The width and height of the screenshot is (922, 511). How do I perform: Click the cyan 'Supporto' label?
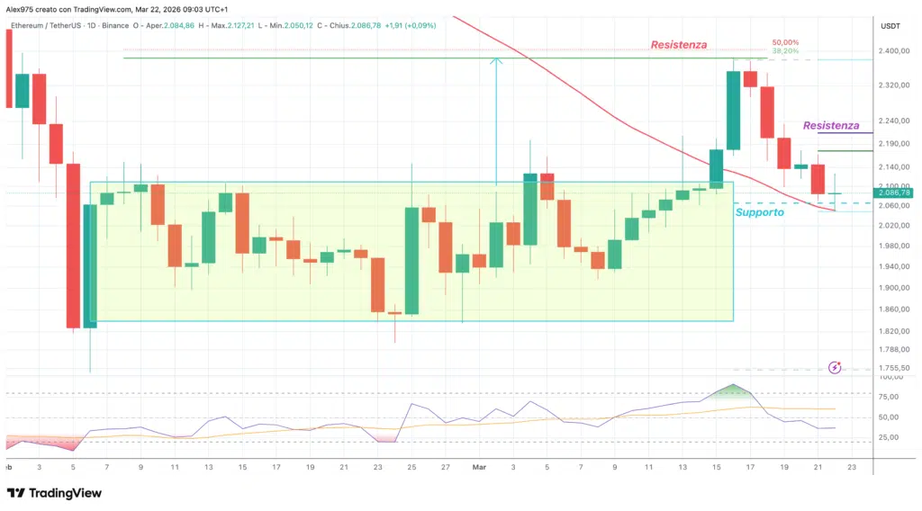759,212
